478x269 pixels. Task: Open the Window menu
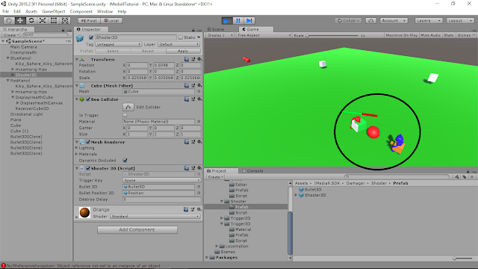click(105, 11)
